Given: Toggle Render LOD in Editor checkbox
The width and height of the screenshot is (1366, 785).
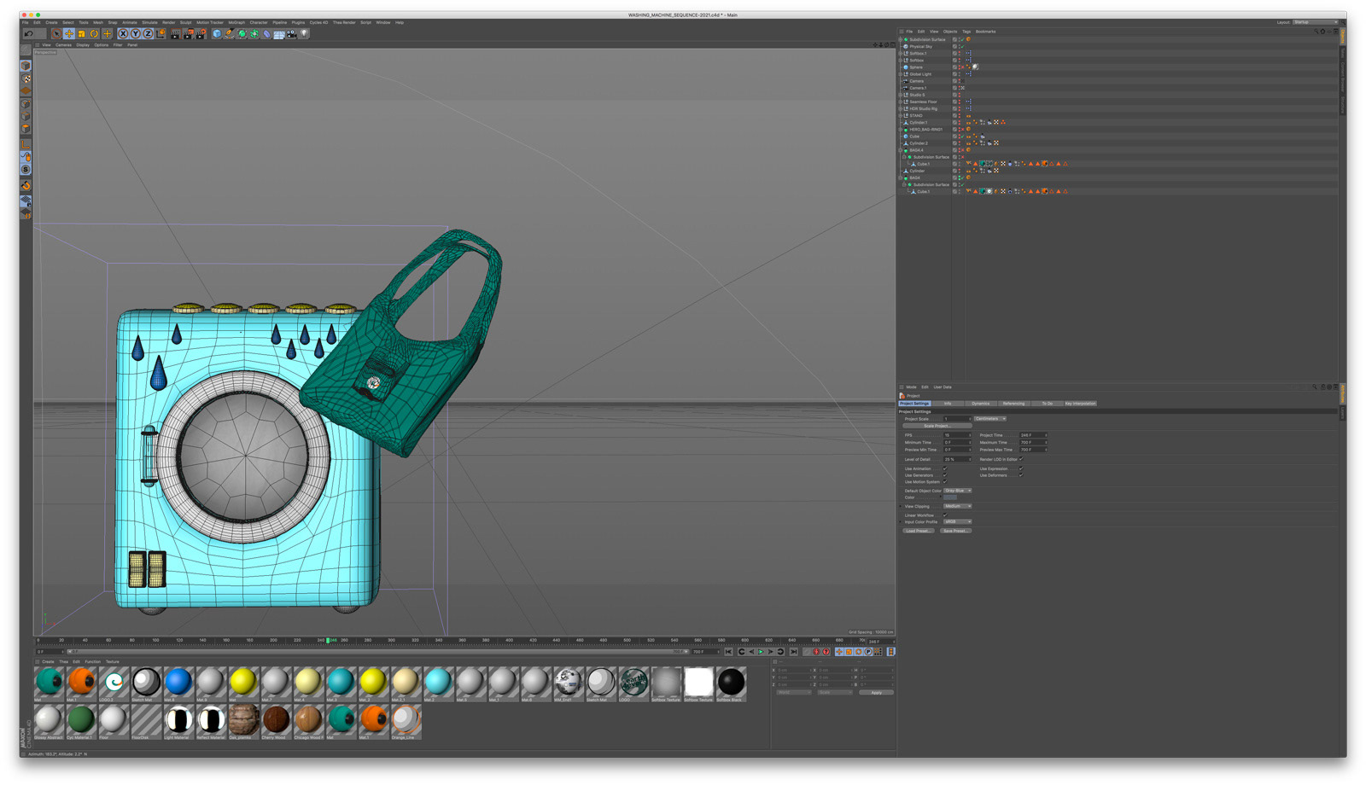Looking at the screenshot, I should click(x=1020, y=459).
